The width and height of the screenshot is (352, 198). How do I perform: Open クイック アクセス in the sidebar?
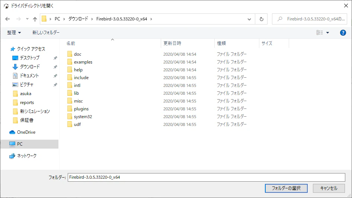point(31,49)
